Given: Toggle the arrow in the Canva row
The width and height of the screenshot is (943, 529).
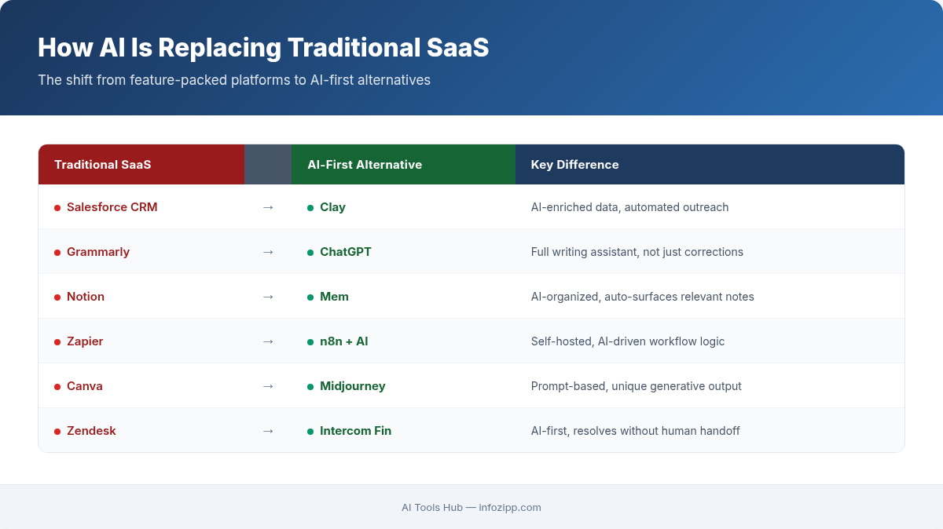Looking at the screenshot, I should (x=268, y=386).
